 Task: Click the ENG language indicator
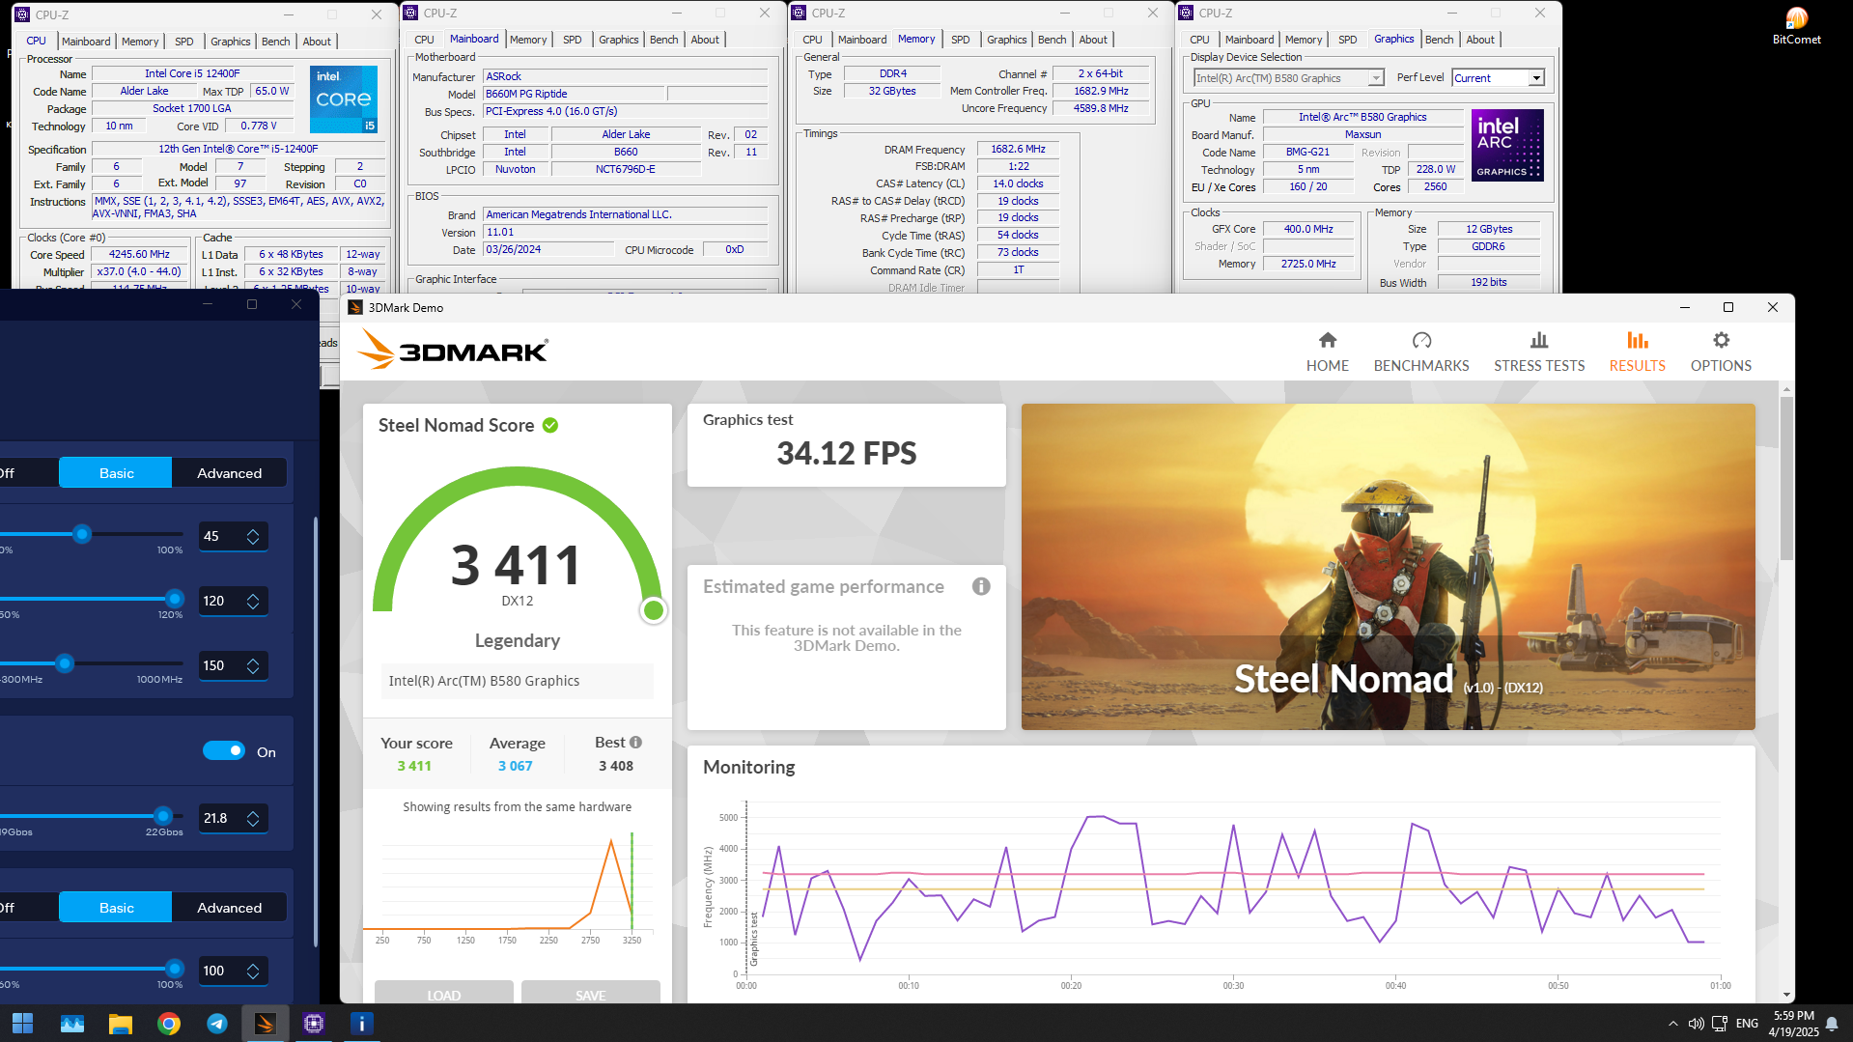pos(1747,1024)
